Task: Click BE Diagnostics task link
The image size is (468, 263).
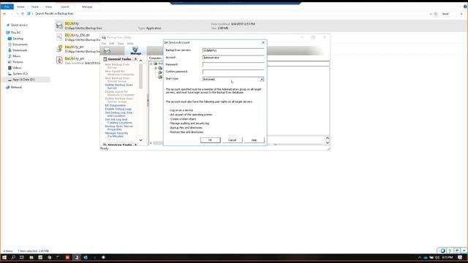Action: [x=116, y=105]
